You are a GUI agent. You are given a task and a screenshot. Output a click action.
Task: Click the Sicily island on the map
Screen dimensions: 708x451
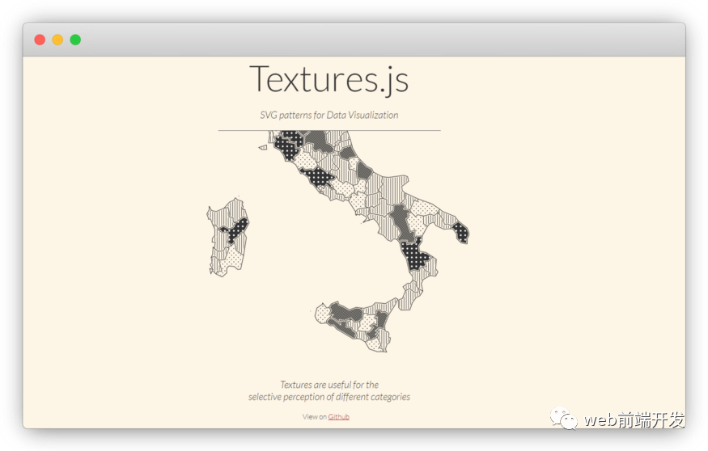(x=355, y=325)
